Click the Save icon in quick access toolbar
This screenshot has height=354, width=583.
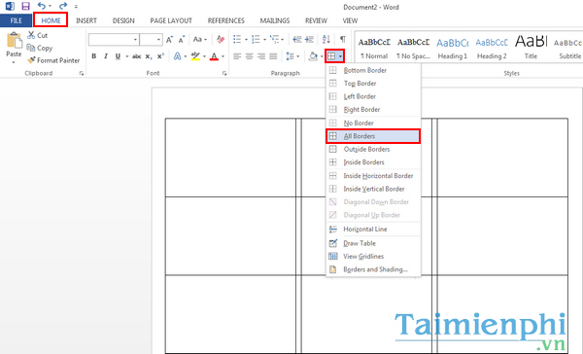click(x=25, y=6)
